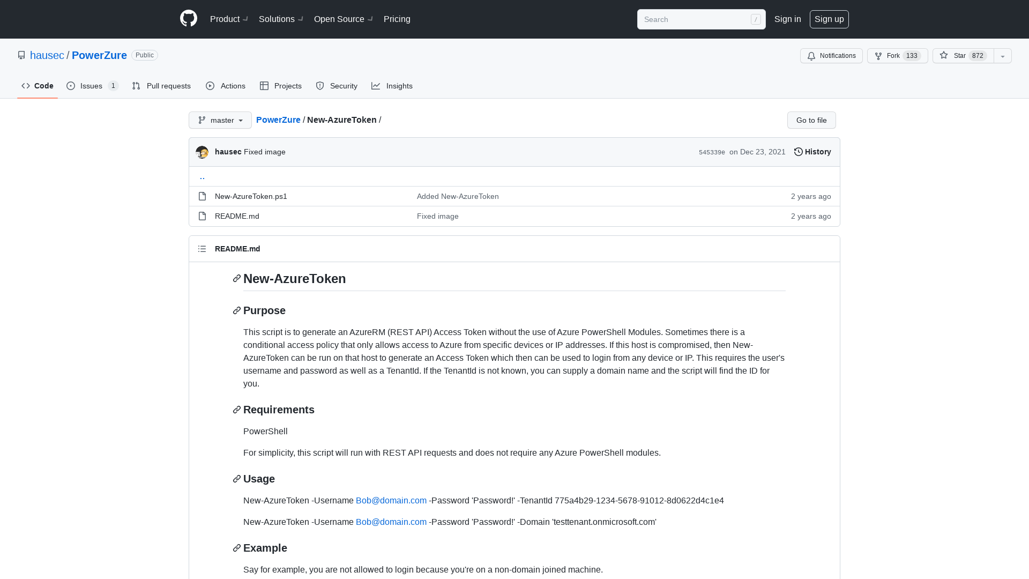Image resolution: width=1029 pixels, height=579 pixels.
Task: Click the Notifications button
Action: pyautogui.click(x=831, y=56)
